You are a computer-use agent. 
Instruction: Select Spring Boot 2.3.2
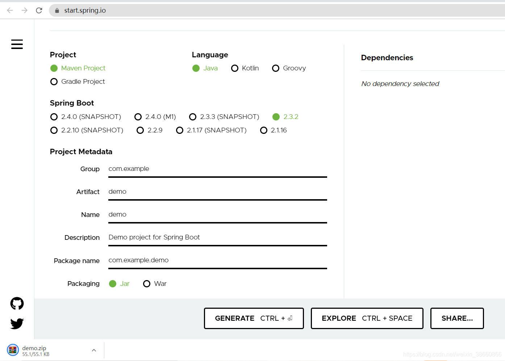tap(285, 117)
